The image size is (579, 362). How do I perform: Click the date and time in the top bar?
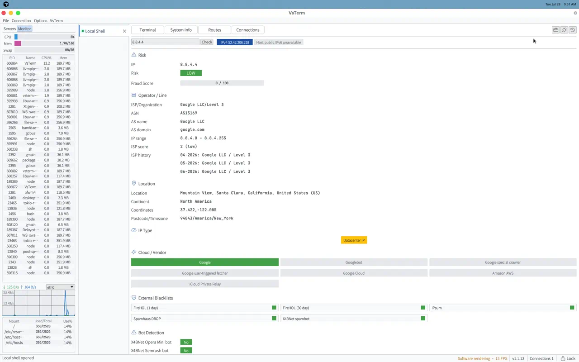[x=560, y=4]
